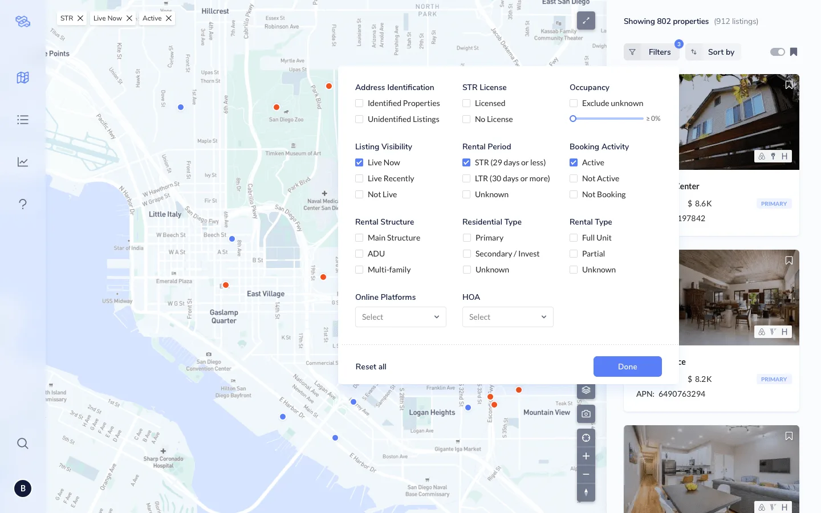Viewport: 821px width, 513px height.
Task: Open the Sort by menu
Action: click(713, 52)
